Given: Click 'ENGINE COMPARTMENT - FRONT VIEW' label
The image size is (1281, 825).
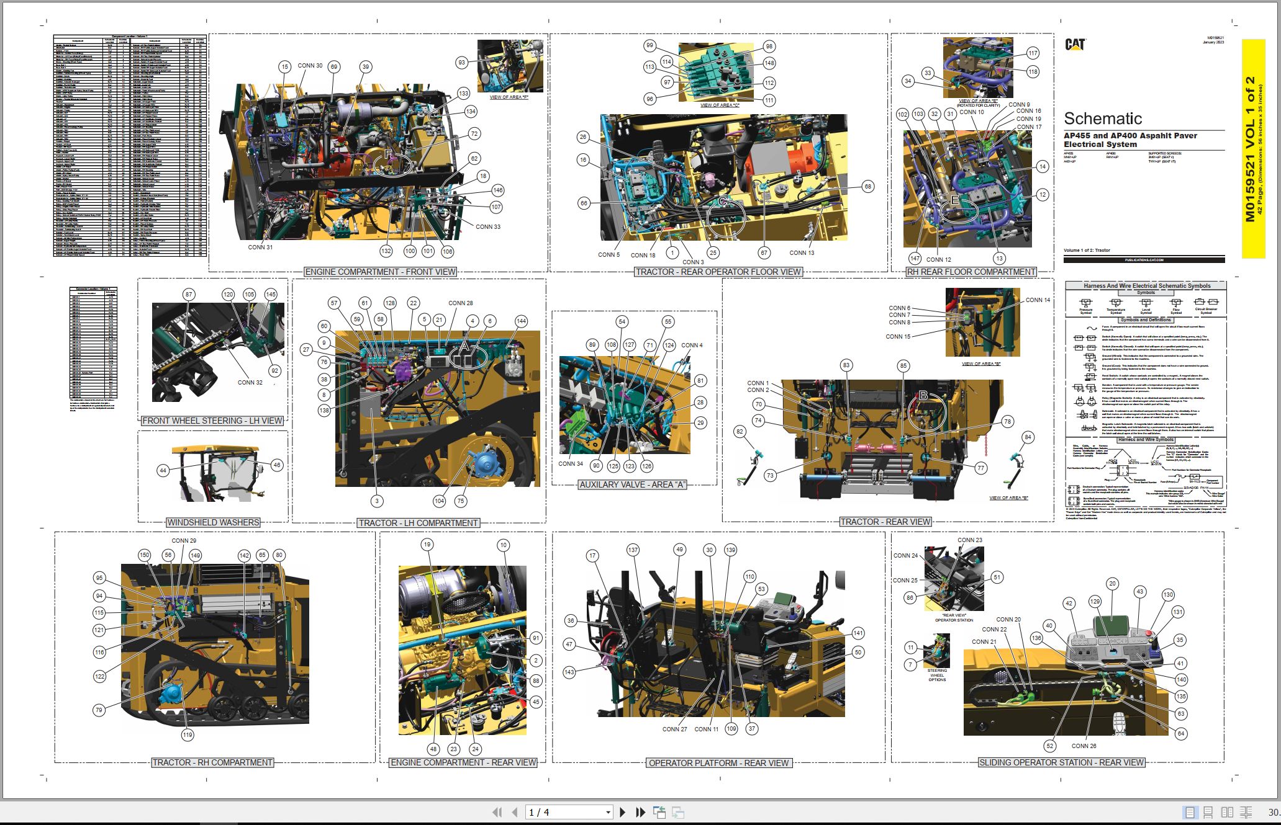Looking at the screenshot, I should [380, 272].
